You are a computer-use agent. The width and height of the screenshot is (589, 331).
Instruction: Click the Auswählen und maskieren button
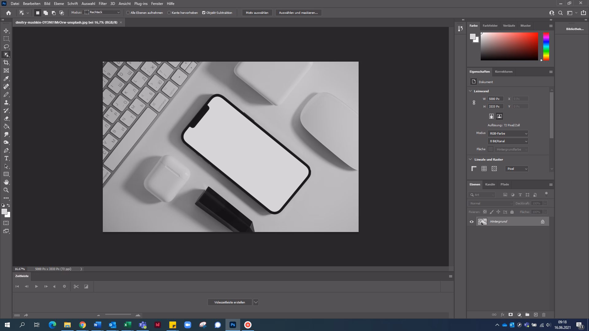(298, 13)
